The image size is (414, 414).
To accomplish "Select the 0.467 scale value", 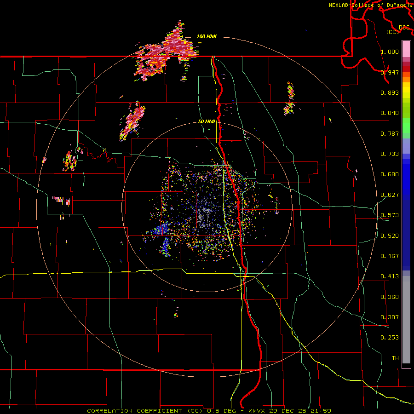I will click(x=390, y=256).
